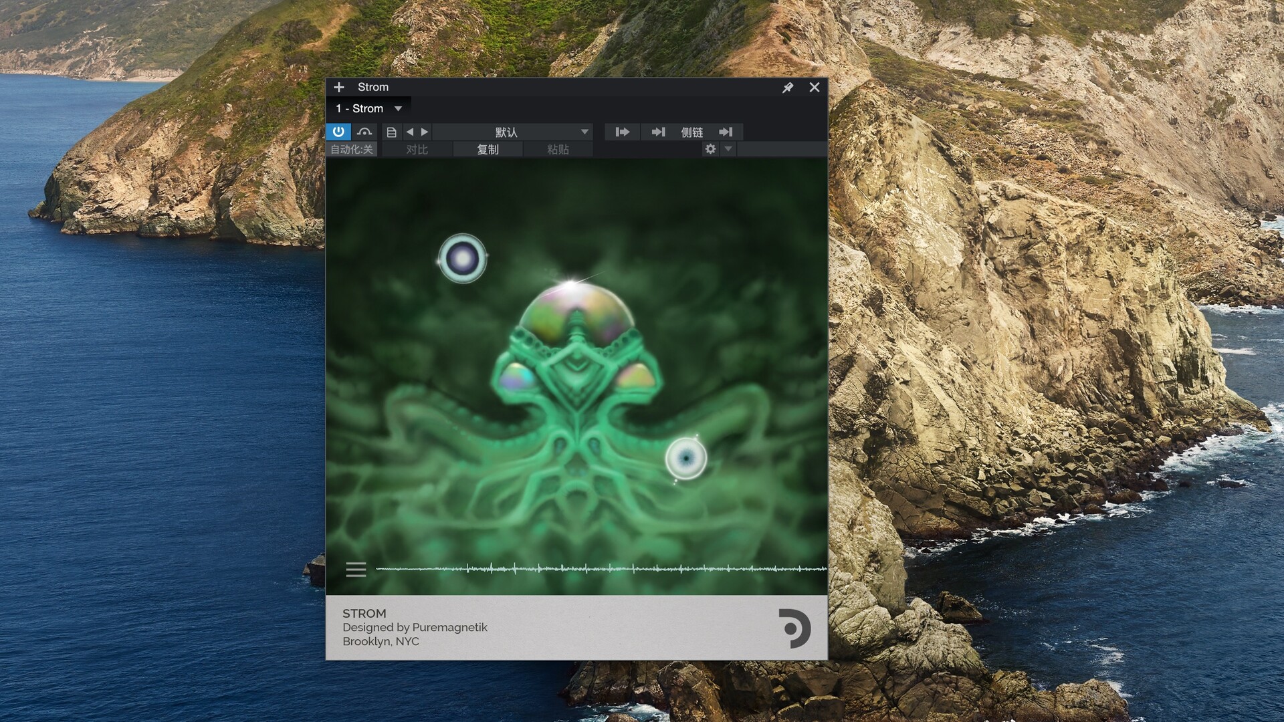
Task: Click the STROM title text in footer
Action: (364, 613)
